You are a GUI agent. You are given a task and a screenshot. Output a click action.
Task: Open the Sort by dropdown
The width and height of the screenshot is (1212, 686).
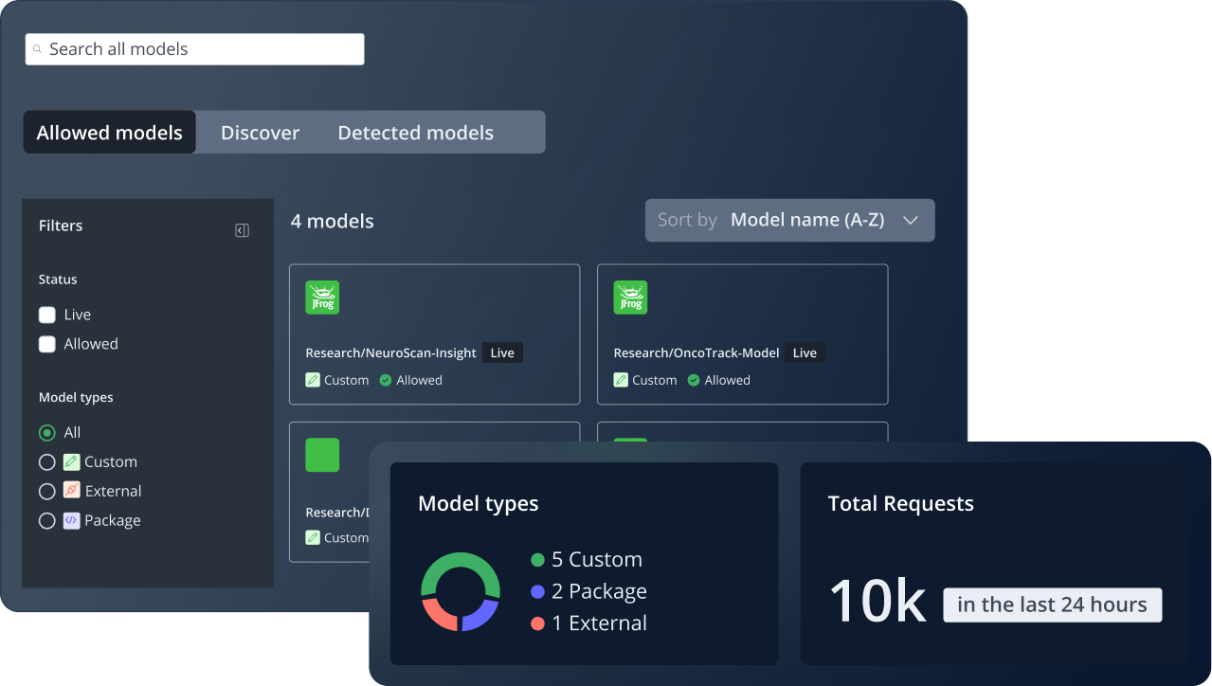click(789, 220)
